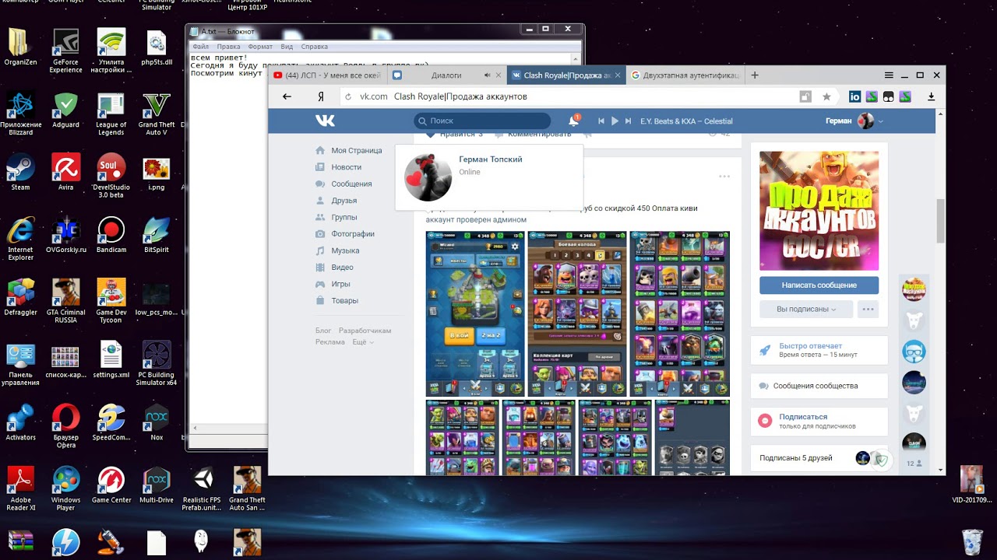Click the Написать сообщение button
Screen dimensions: 997x560
[x=819, y=285]
